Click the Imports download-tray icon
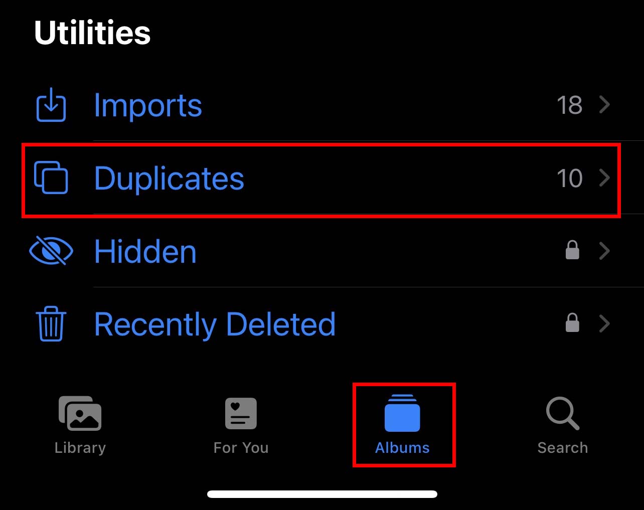Screen dimensions: 644x510 point(51,105)
